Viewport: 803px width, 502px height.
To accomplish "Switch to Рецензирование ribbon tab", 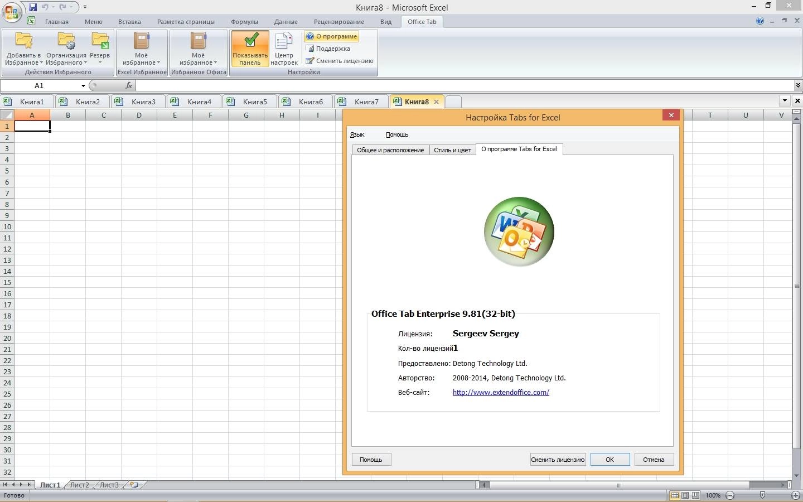I will [x=338, y=22].
